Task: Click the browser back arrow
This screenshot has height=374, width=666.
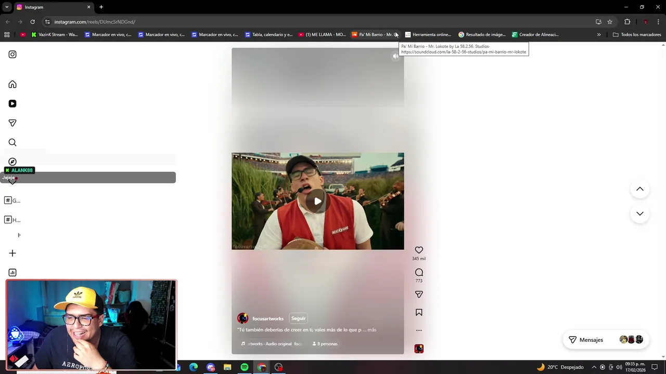Action: click(x=7, y=22)
